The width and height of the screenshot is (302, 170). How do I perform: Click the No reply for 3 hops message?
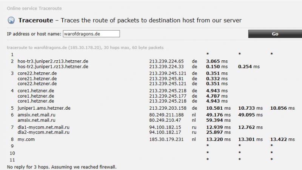(62, 167)
